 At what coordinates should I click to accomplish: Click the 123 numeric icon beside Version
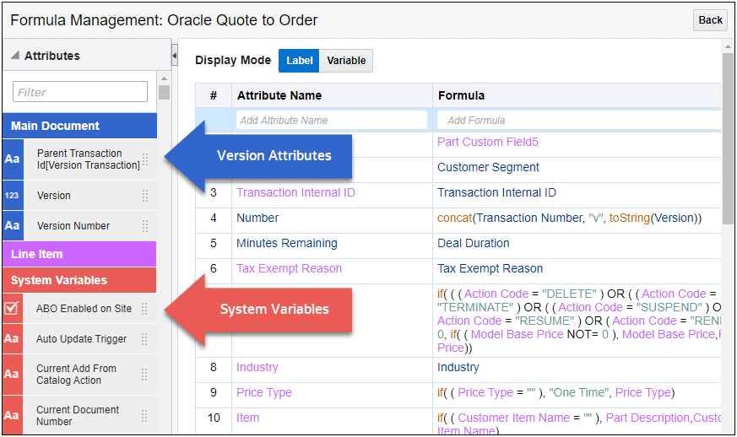coord(13,196)
